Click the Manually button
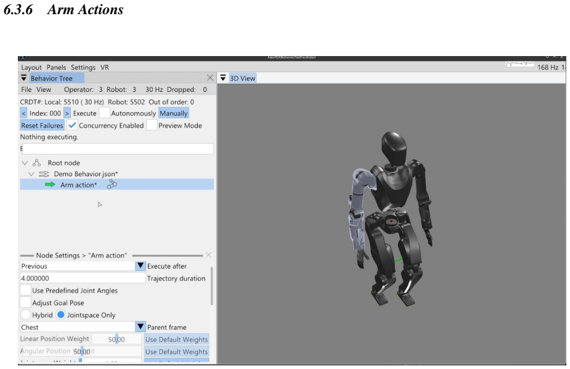570x369 pixels. (x=173, y=113)
